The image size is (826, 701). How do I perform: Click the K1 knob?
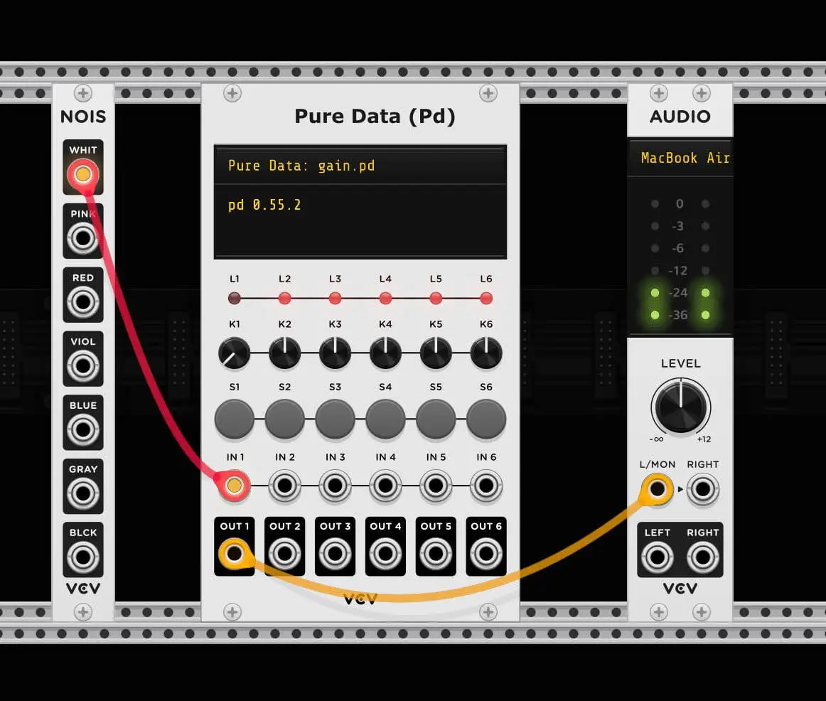[x=235, y=353]
